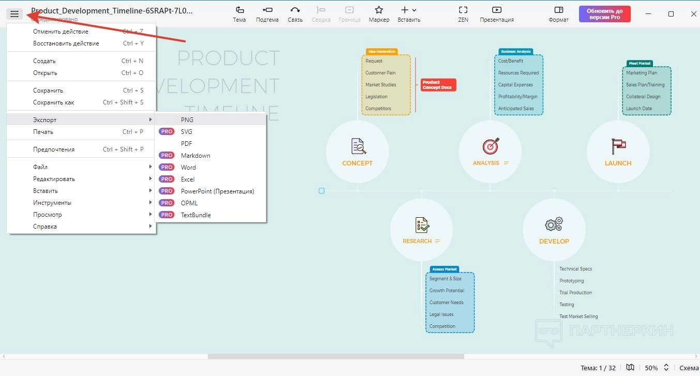Expand the Вставить toolbar dropdown
Image resolution: width=700 pixels, height=376 pixels.
coord(408,14)
